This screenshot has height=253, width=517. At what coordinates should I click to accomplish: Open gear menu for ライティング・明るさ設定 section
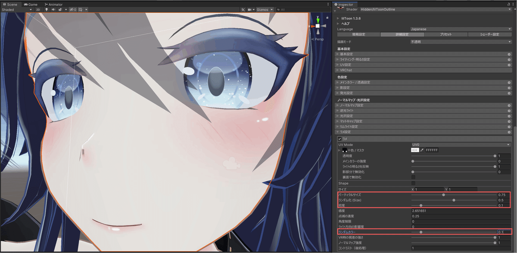(509, 59)
